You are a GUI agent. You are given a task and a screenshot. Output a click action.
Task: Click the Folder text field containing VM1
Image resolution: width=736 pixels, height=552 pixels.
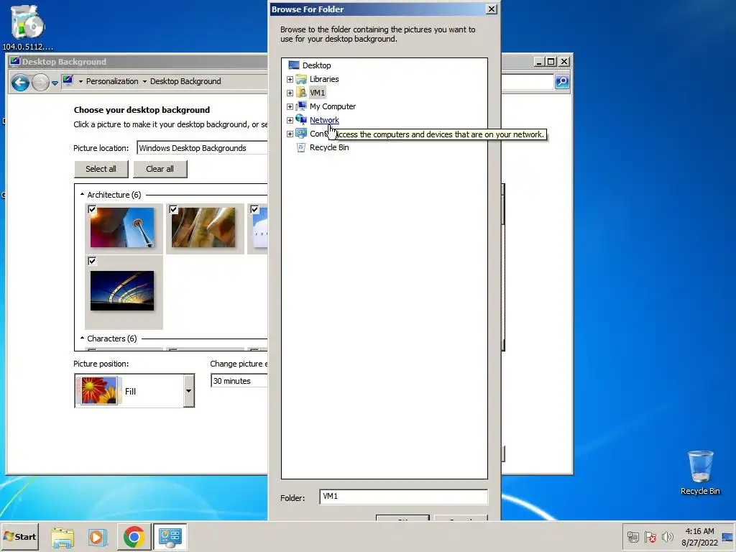coord(404,497)
